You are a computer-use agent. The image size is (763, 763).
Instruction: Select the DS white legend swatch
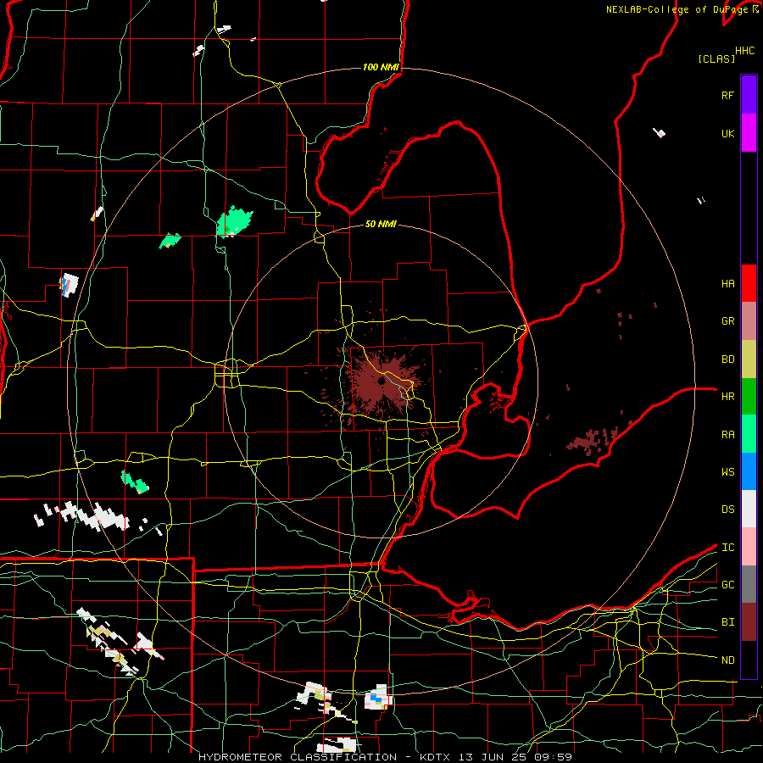pyautogui.click(x=749, y=509)
